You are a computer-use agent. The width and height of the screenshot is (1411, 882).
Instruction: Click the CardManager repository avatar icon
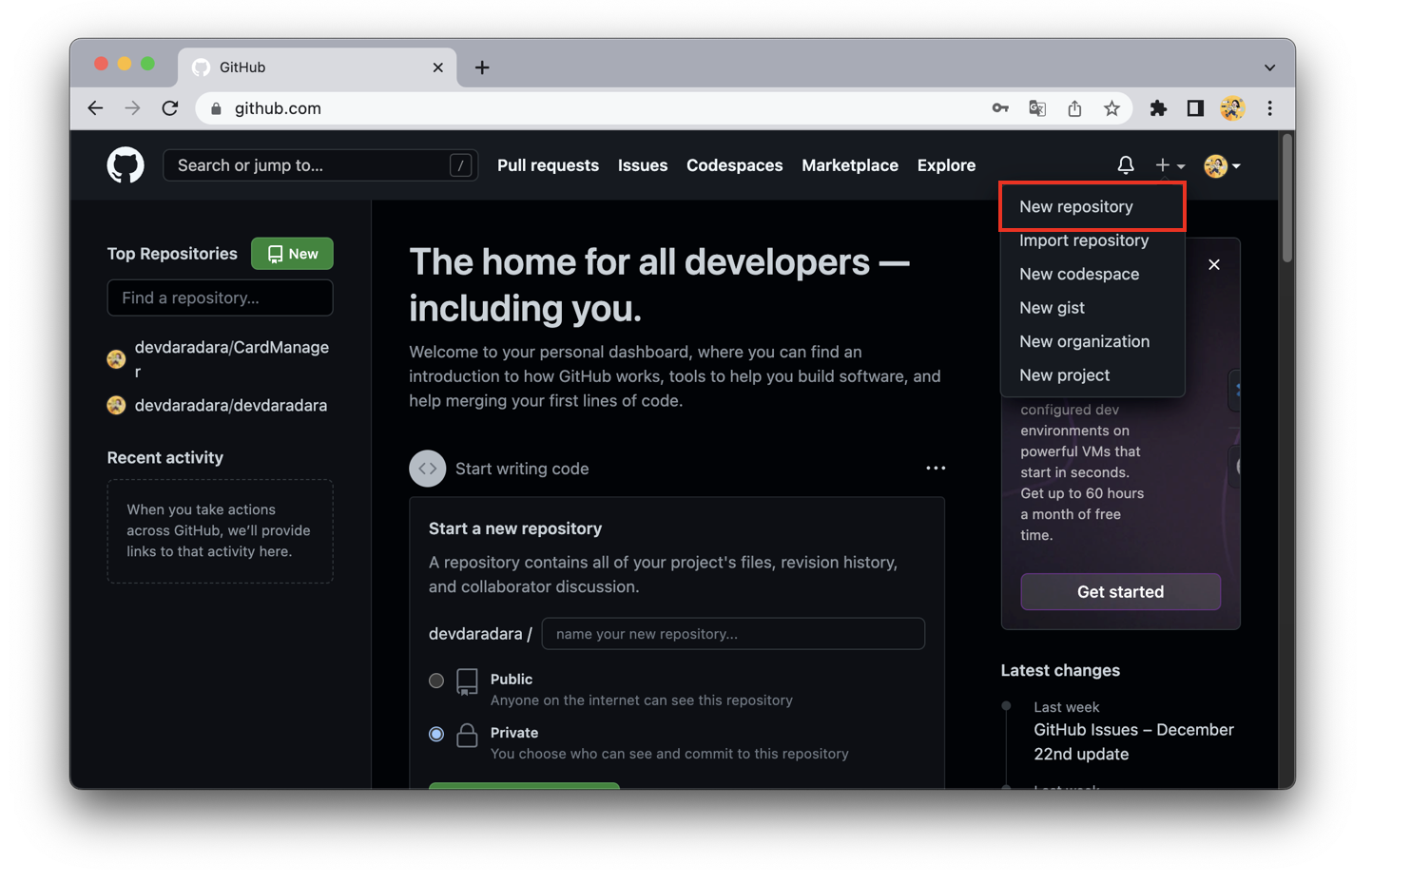click(x=116, y=359)
